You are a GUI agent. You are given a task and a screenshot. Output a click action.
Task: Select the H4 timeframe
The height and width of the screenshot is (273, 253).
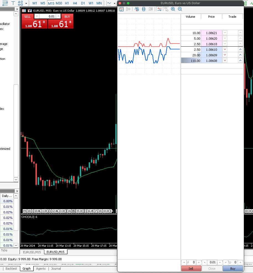[x=75, y=3]
